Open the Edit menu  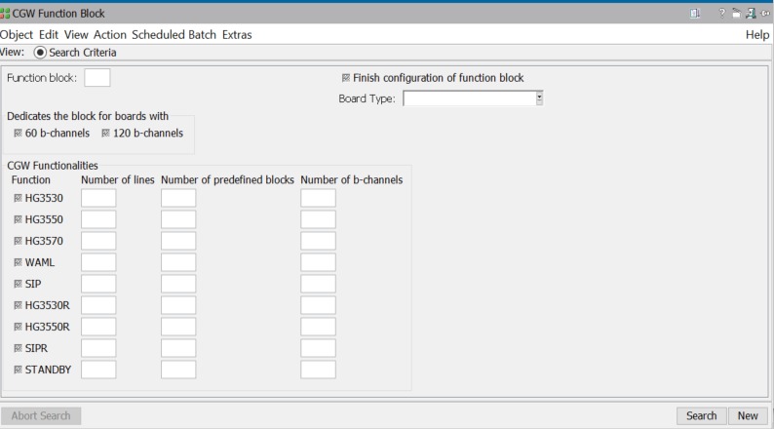coord(49,34)
